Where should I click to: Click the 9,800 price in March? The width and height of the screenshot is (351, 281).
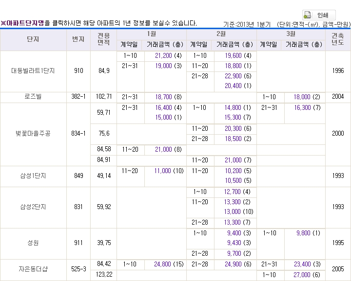303,233
